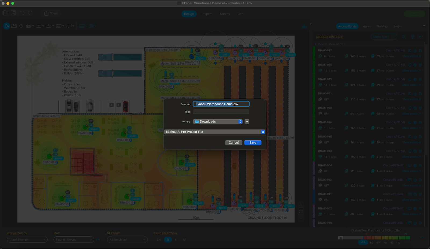Open the Where Downloads location dropdown
Image resolution: width=430 pixels, height=249 pixels.
[x=218, y=122]
